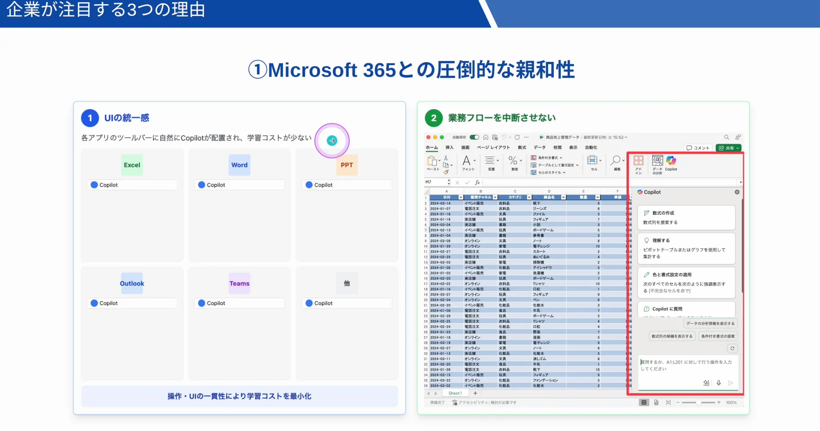Click the Excel formula bar input
This screenshot has width=820, height=431.
tap(610, 183)
